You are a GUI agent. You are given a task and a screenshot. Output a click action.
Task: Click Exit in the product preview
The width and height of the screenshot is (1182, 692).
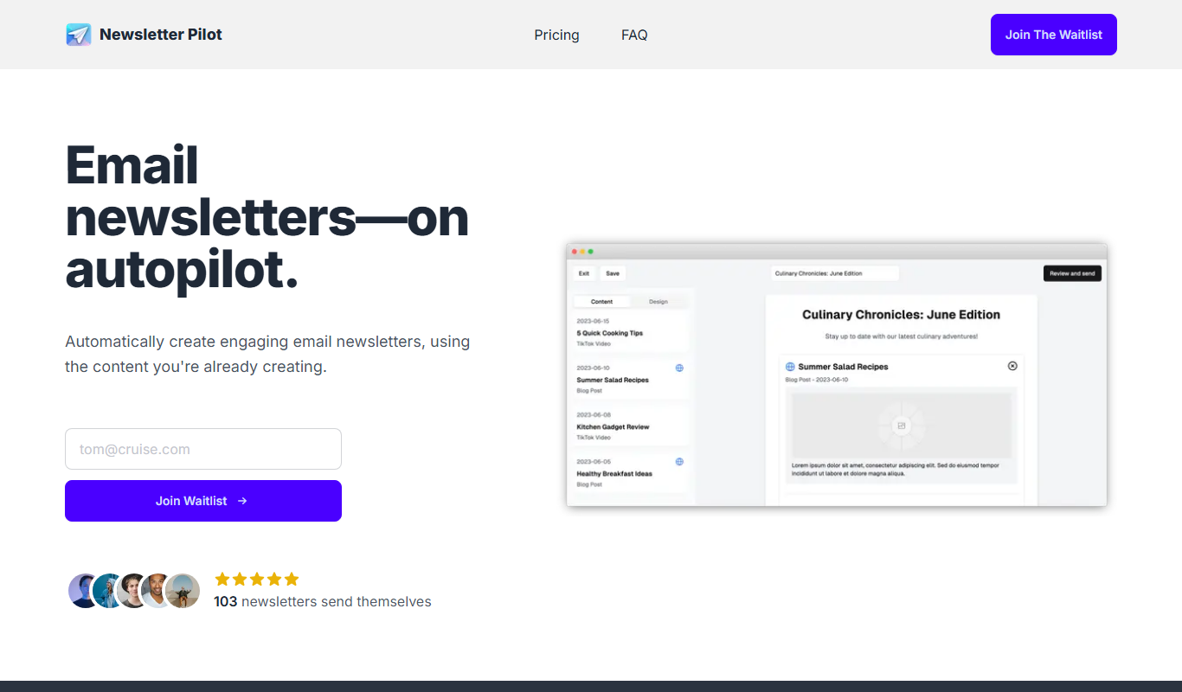[x=584, y=273]
